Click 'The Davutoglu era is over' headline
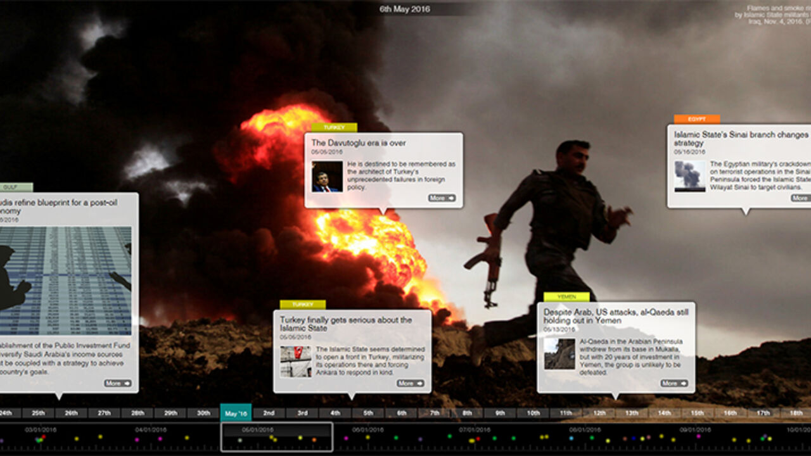 pyautogui.click(x=359, y=143)
